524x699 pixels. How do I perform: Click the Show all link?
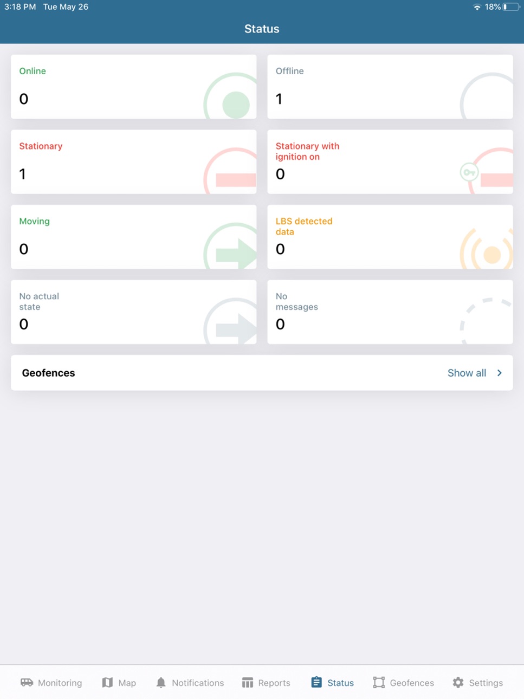pyautogui.click(x=467, y=373)
